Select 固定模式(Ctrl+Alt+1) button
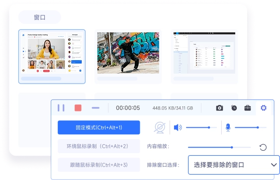280x180 pixels. 99,127
